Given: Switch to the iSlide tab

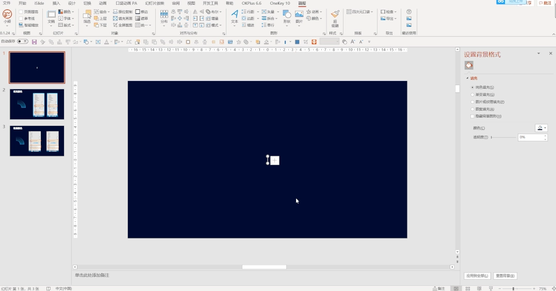Looking at the screenshot, I should point(39,3).
